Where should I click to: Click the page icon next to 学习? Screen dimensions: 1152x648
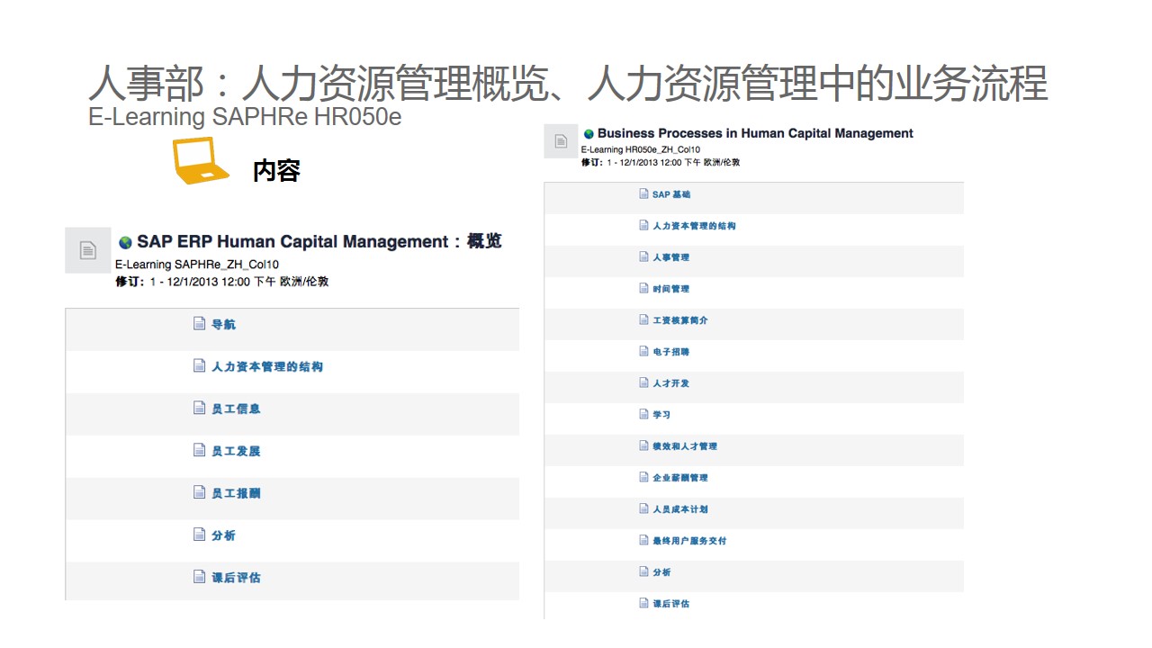pos(643,414)
